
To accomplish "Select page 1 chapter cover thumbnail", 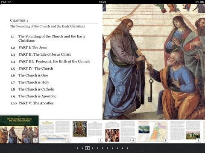I will [x=19, y=129].
